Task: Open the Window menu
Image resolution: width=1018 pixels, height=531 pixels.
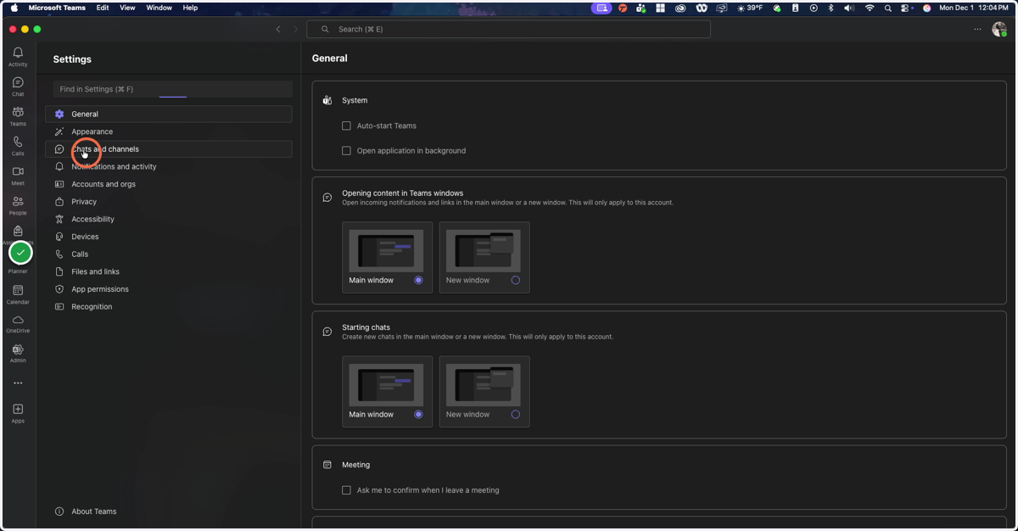Action: 159,8
